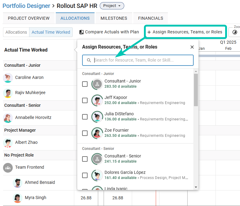Click the 263.50 d available text
This screenshot has height=206, width=240.
(121, 136)
